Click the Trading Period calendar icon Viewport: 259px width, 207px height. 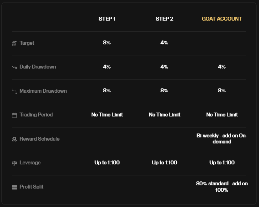click(15, 115)
